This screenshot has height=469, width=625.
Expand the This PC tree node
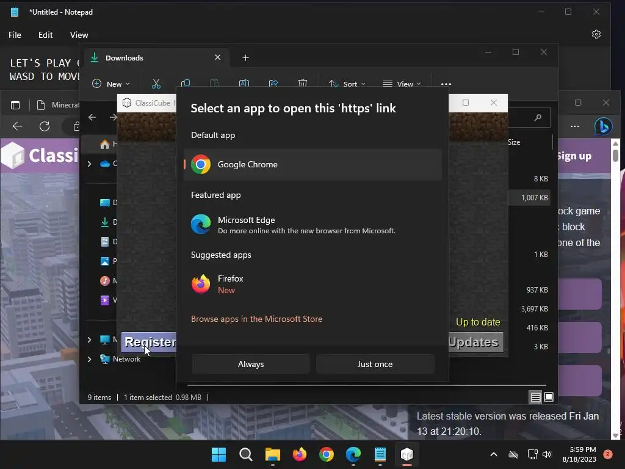point(89,340)
